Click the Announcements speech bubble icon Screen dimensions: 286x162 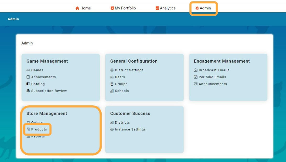tap(196, 84)
